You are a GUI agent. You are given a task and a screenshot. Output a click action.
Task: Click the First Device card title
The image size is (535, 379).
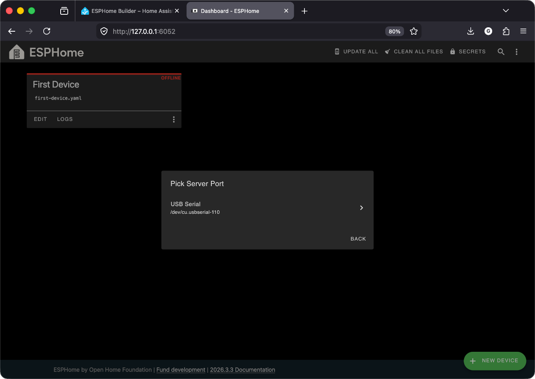(56, 84)
